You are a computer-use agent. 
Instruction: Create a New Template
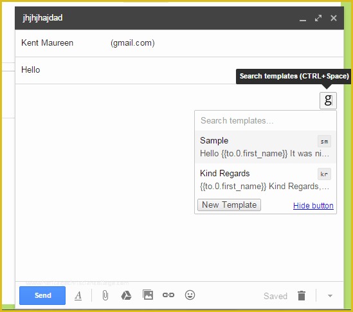(x=229, y=205)
